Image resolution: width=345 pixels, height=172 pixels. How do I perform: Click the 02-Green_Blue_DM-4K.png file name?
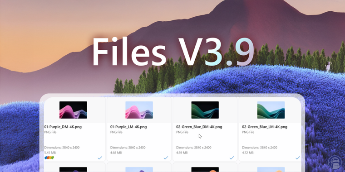(x=199, y=127)
